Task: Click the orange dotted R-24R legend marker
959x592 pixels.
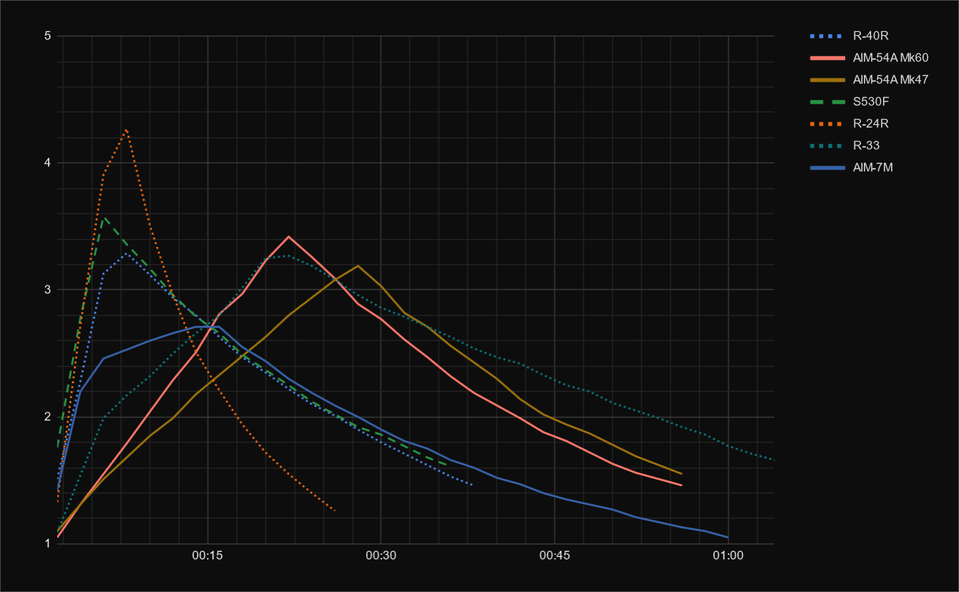Action: (827, 124)
